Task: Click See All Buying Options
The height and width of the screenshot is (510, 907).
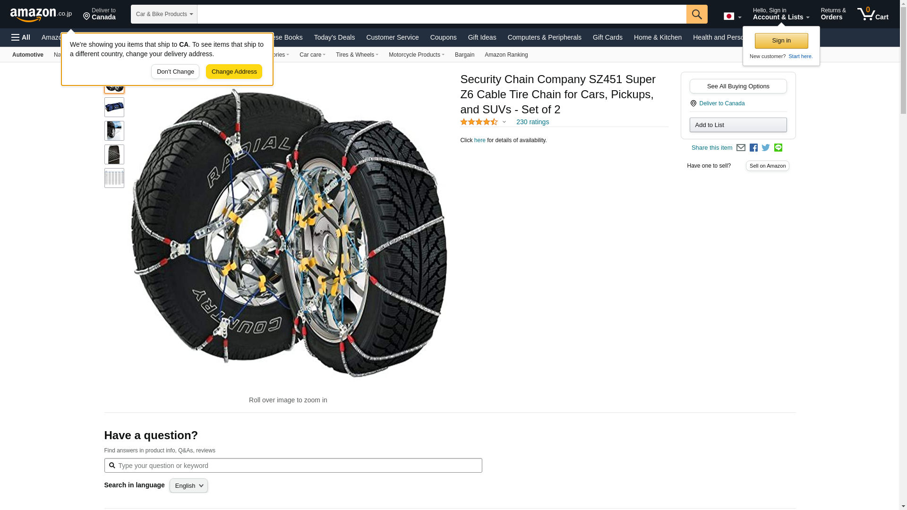Action: [738, 86]
